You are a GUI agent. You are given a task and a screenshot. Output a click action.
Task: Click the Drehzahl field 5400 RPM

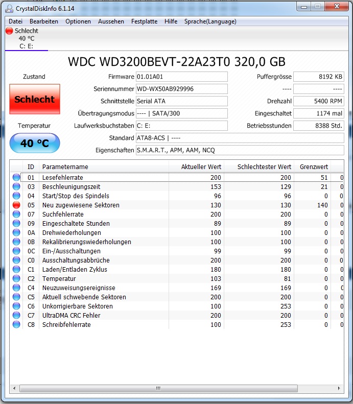[319, 101]
